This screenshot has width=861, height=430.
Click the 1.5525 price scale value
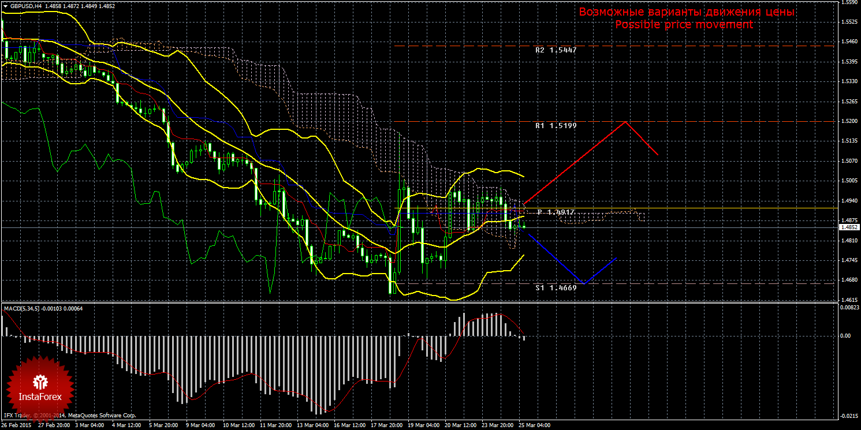coord(849,22)
